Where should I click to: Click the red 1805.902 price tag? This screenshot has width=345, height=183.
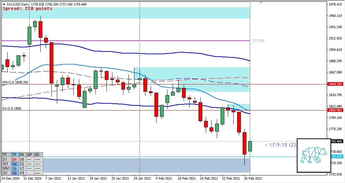335,110
